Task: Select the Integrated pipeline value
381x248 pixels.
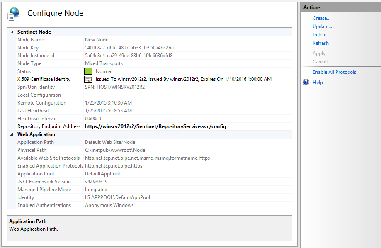Action: pos(96,190)
